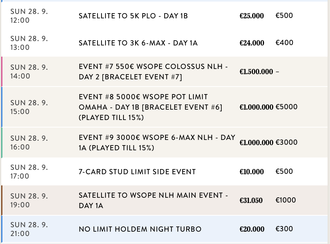Click the €31.050 prize amount
330x244 pixels.
[x=251, y=201]
